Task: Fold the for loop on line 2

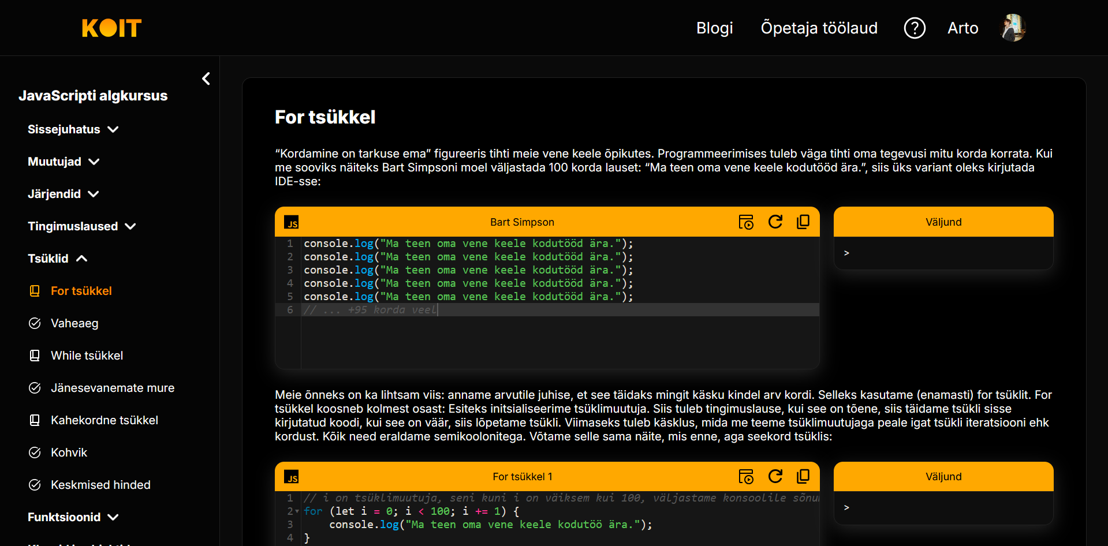Action: [x=297, y=512]
